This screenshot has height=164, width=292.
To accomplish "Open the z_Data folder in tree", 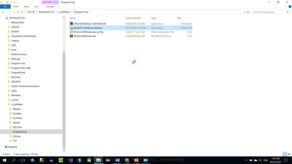I will [15, 100].
